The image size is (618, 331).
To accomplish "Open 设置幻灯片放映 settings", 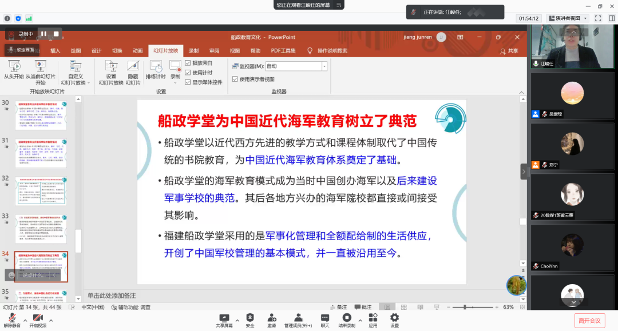I will 111,67.
